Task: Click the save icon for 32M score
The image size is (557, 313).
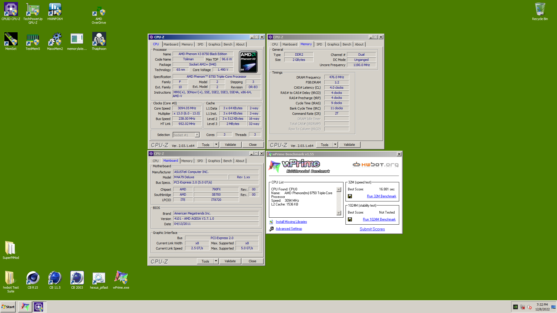Action: (350, 196)
